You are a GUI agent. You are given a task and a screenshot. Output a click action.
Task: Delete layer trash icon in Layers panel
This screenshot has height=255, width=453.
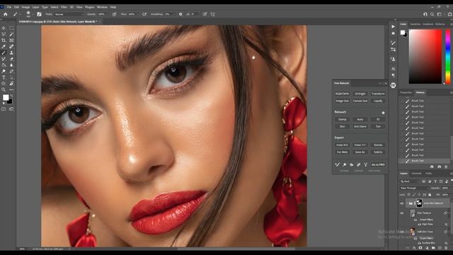click(x=447, y=248)
